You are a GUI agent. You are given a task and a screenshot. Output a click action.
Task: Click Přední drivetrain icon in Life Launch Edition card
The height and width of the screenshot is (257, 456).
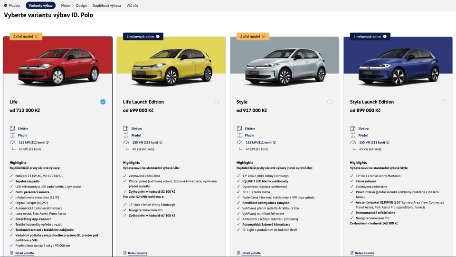[125, 135]
